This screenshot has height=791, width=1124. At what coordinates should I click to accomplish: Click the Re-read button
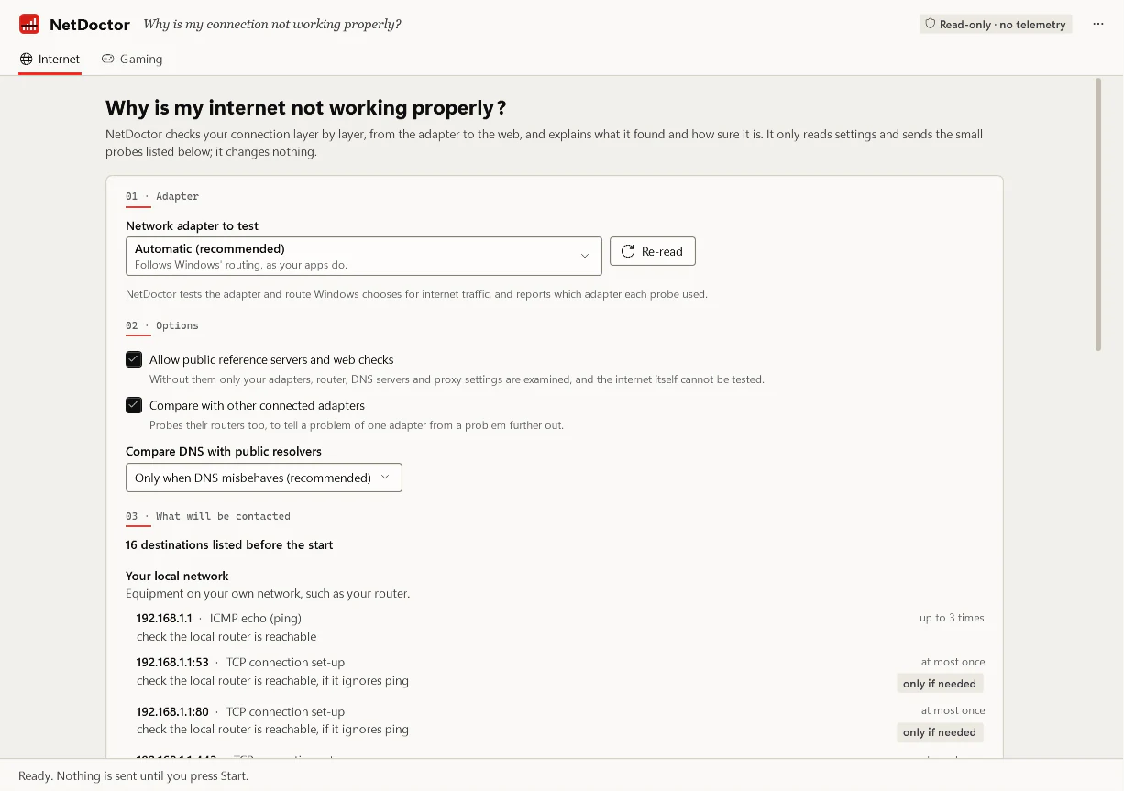click(x=653, y=251)
